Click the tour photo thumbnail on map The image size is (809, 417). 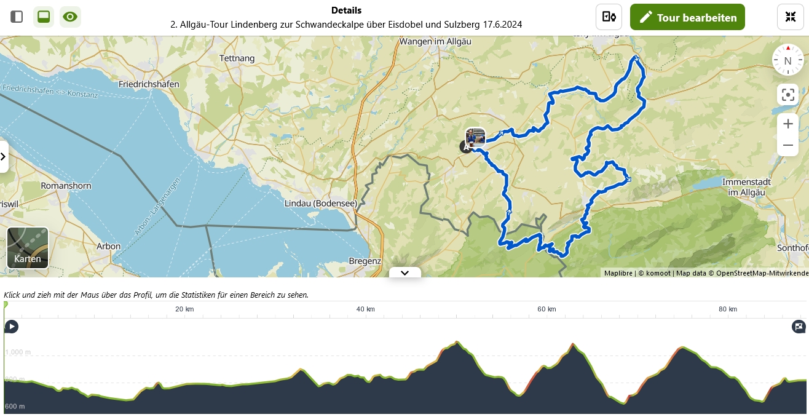click(x=475, y=137)
